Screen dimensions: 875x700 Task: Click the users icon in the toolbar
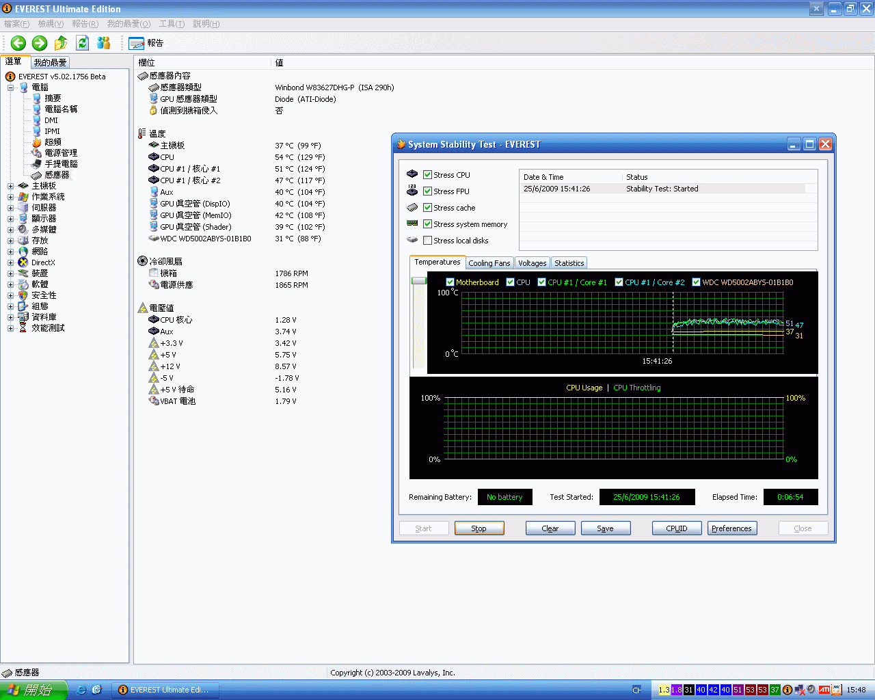[x=103, y=43]
